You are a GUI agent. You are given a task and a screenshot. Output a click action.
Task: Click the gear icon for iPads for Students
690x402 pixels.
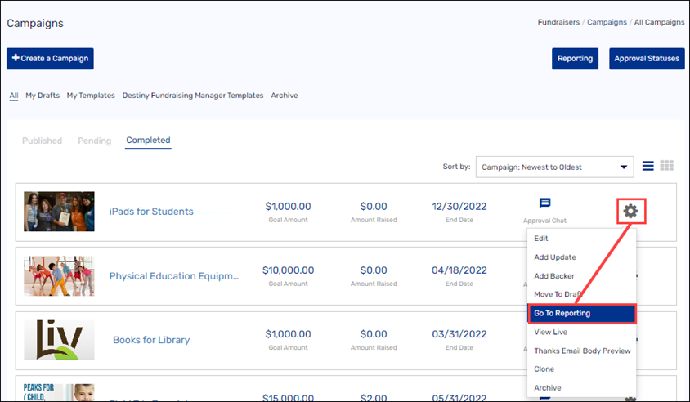[630, 212]
